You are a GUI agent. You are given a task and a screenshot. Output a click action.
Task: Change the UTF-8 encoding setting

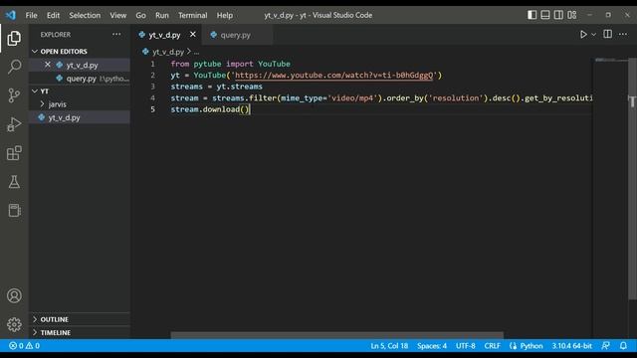pos(466,346)
